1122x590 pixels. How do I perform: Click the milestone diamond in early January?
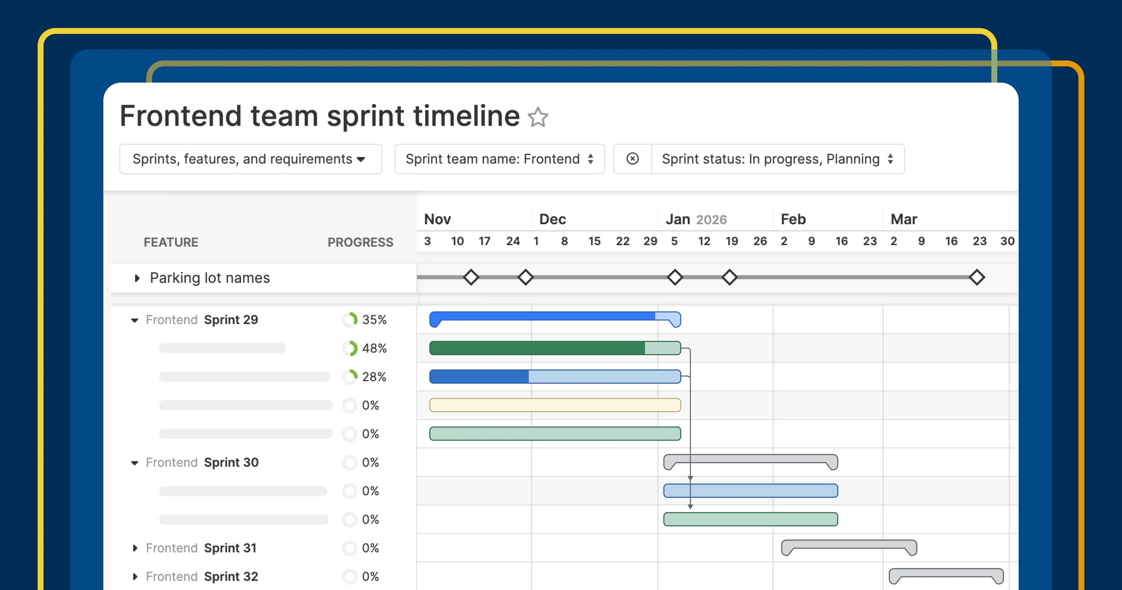tap(675, 277)
